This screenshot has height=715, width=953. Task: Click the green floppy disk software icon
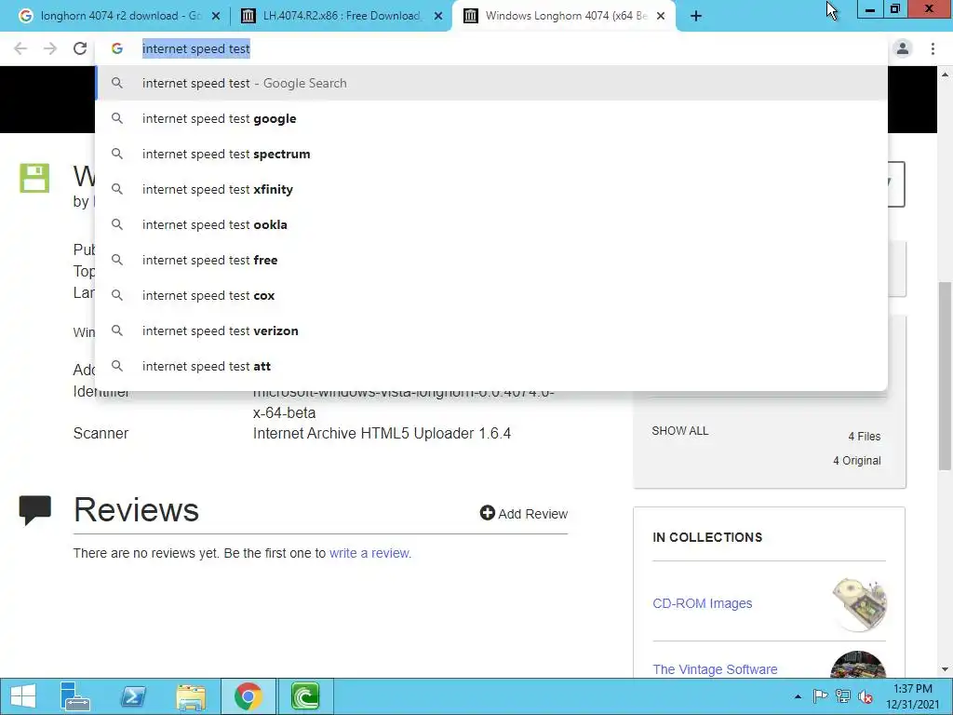[x=34, y=178]
